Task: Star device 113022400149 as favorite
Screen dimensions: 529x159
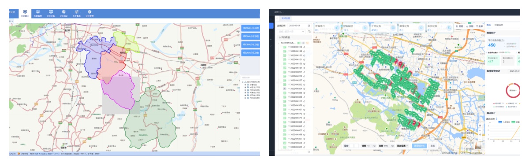Action: [304, 51]
